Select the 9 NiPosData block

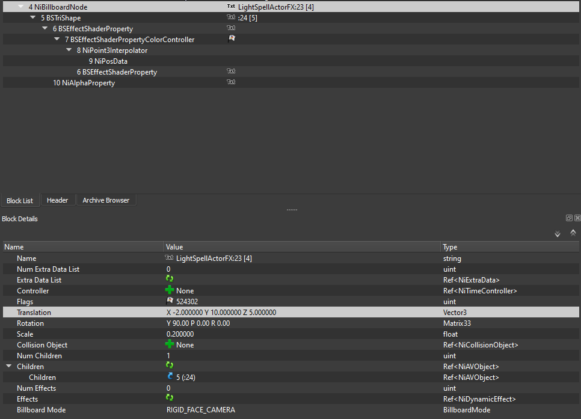(108, 61)
